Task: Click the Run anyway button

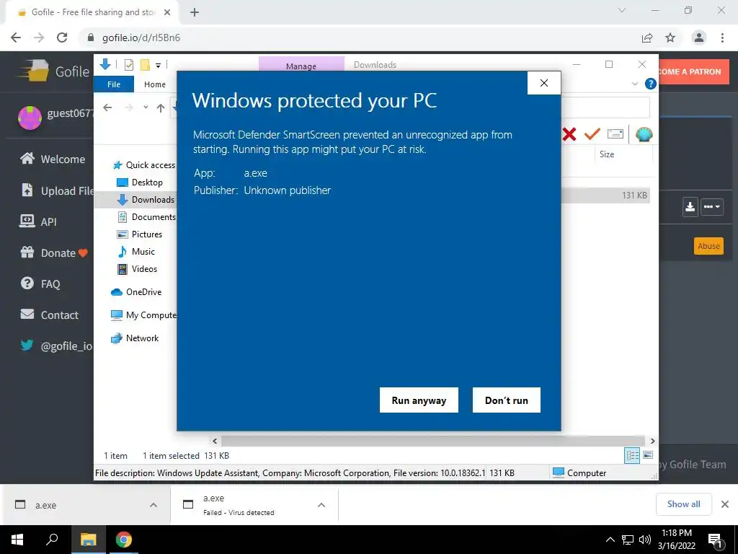Action: point(419,400)
